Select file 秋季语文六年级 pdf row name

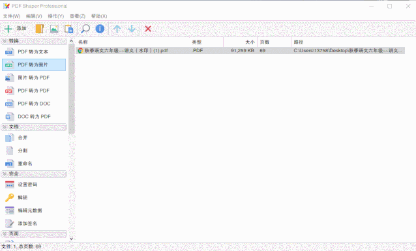pos(126,50)
